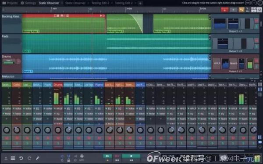Switch to the Settings tab

(x=28, y=3)
